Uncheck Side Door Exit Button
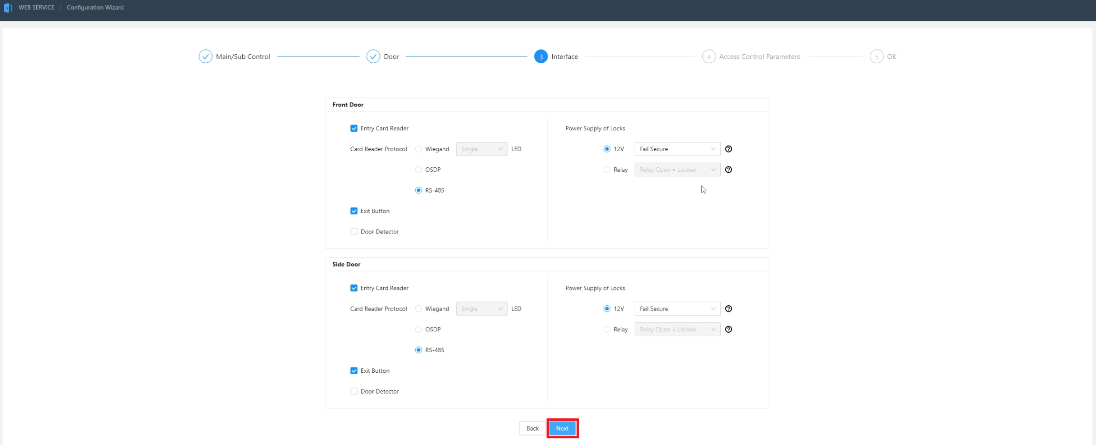Screen dimensions: 1096x445 click(x=354, y=371)
